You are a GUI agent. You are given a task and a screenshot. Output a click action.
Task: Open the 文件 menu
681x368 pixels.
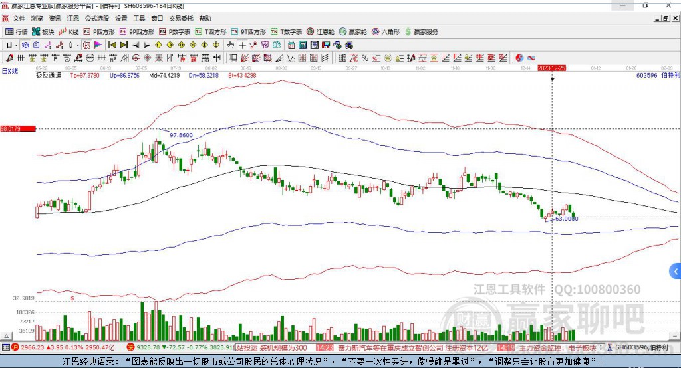[19, 18]
